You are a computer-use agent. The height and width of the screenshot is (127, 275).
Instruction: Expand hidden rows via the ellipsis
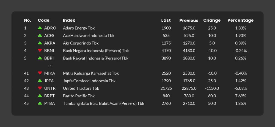[50, 66]
